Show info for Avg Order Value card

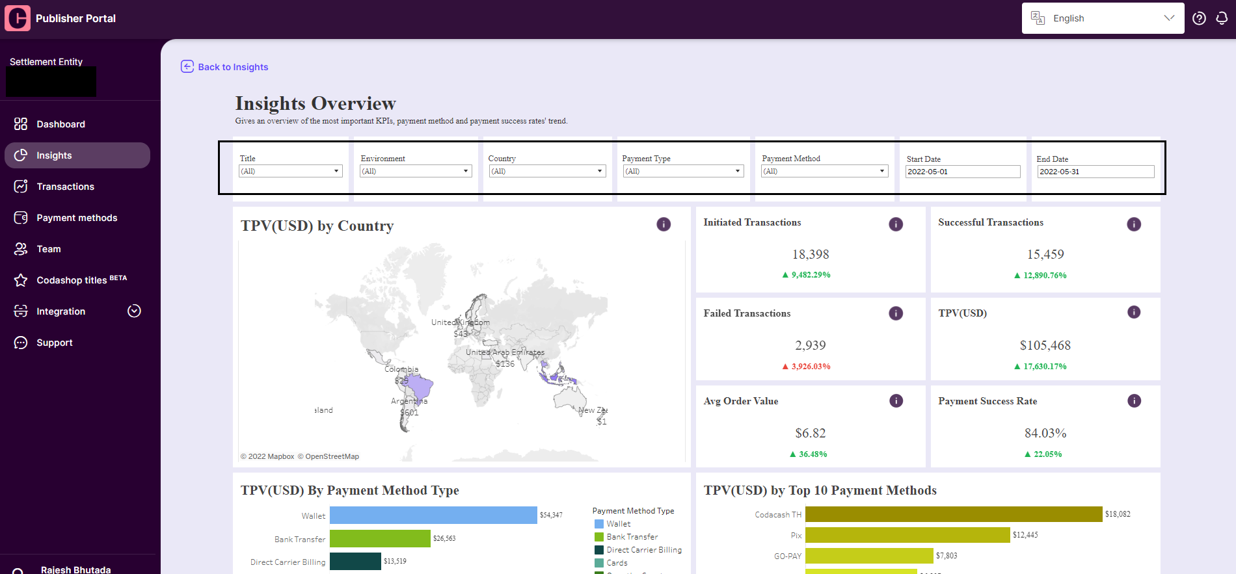coord(896,400)
